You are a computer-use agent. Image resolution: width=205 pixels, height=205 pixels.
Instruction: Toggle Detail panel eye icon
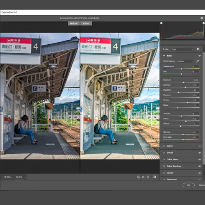pyautogui.click(x=200, y=153)
